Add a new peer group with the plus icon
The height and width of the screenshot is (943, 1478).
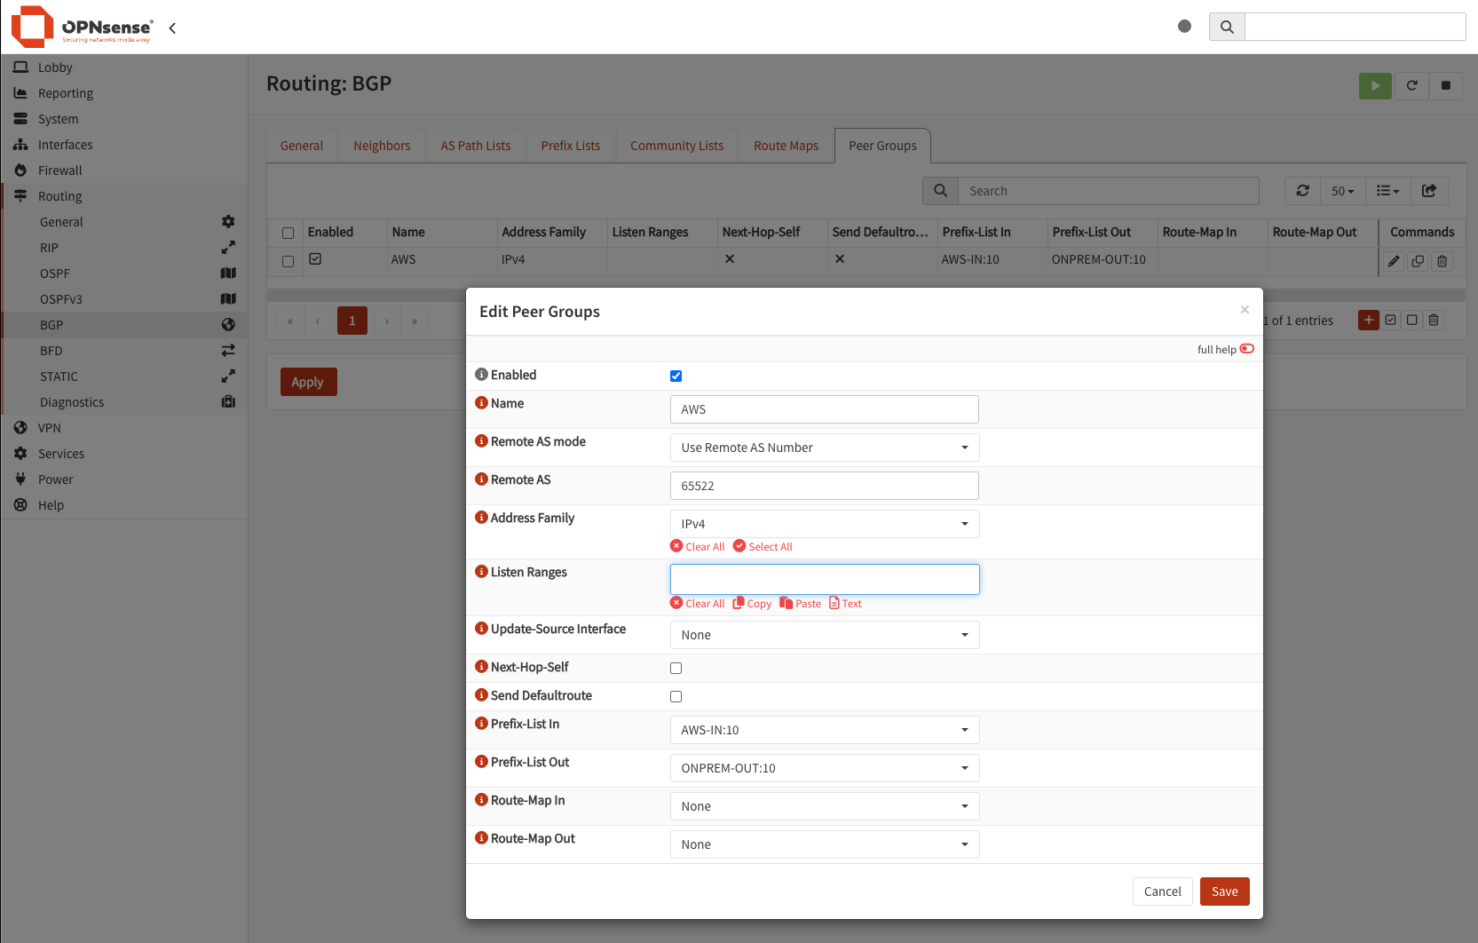point(1369,320)
